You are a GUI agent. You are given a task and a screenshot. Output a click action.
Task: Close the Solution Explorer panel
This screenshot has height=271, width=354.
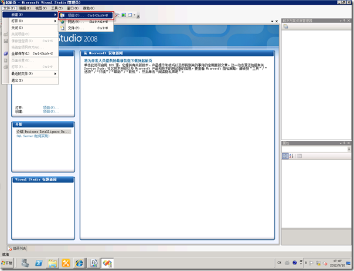coord(349,21)
